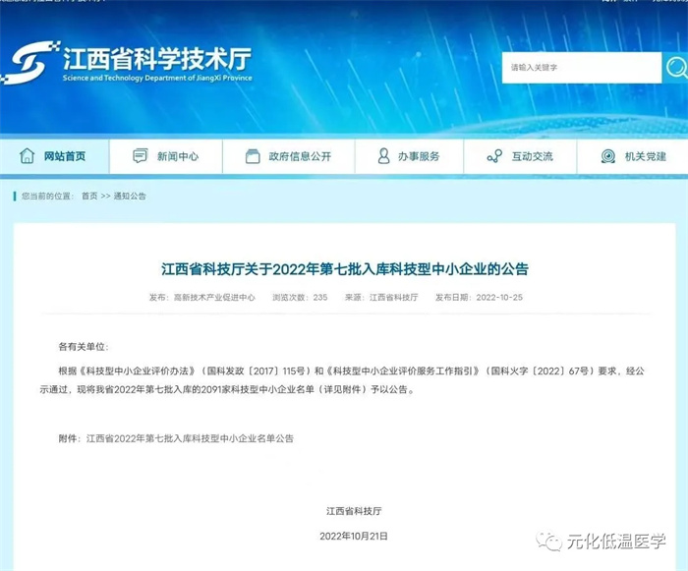Click the house icon beside 网站首页
The image size is (688, 571).
tap(29, 156)
